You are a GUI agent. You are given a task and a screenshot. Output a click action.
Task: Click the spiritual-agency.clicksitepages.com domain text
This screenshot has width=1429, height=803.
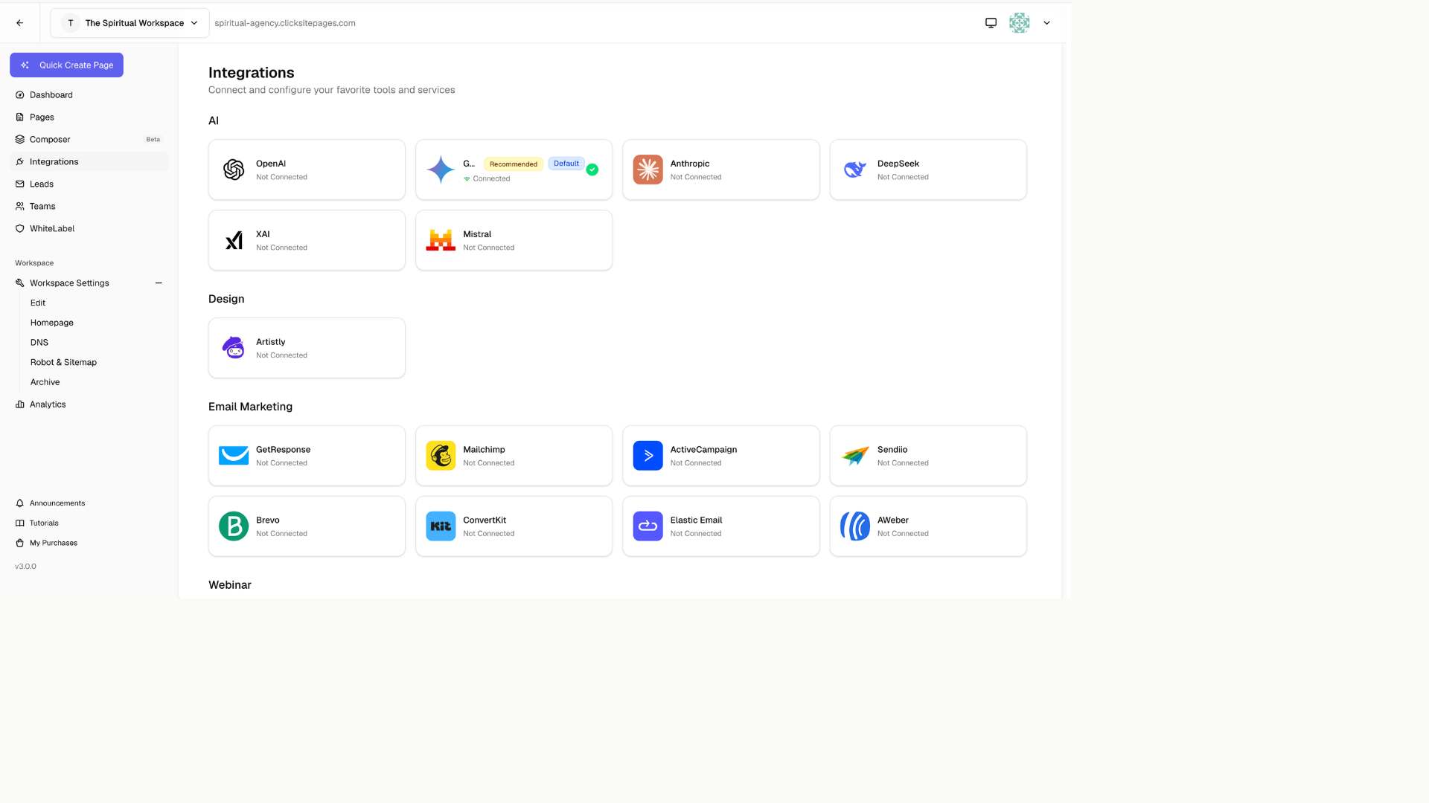285,23
